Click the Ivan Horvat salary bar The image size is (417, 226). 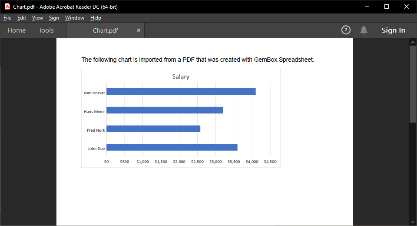(181, 92)
